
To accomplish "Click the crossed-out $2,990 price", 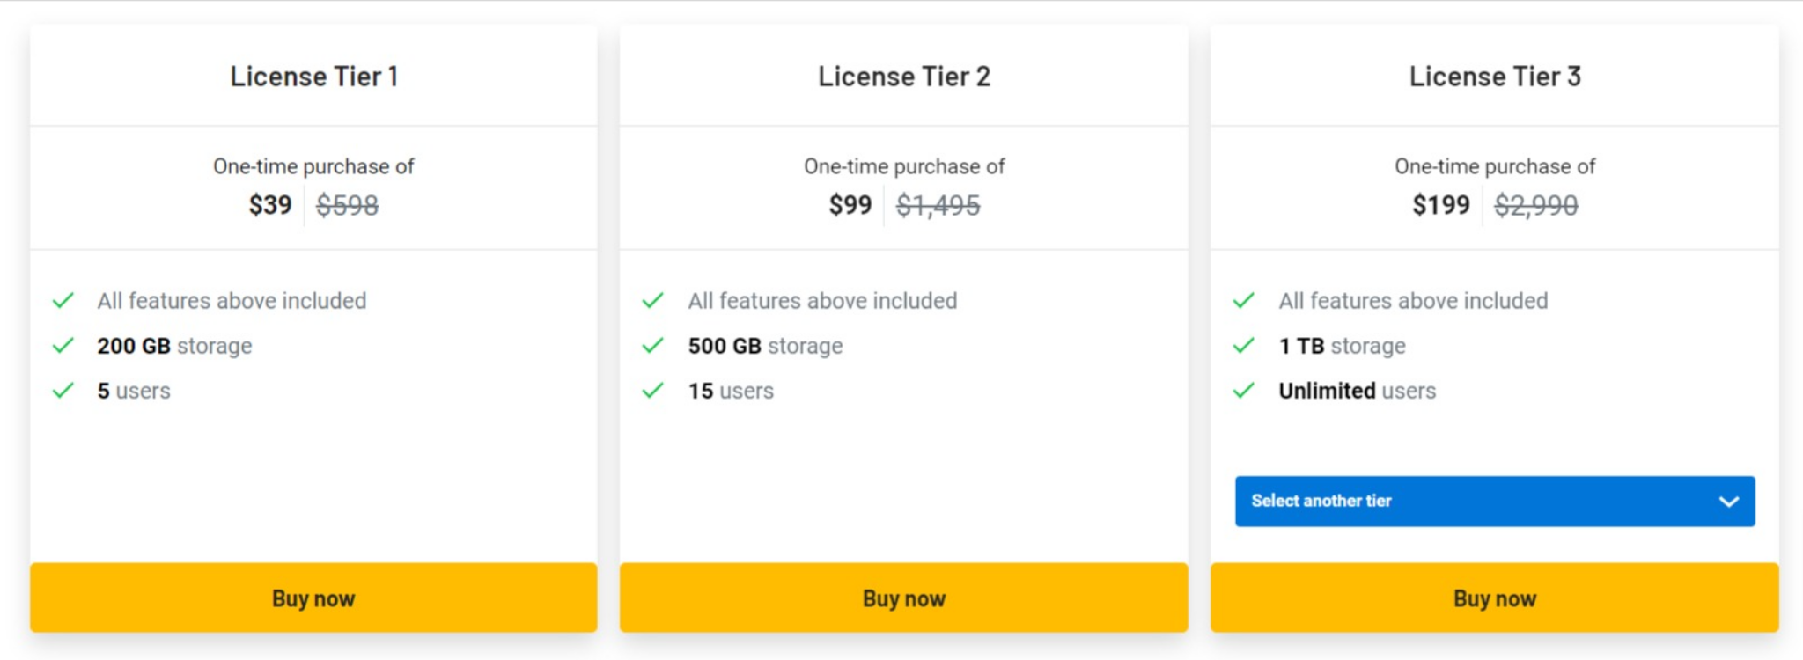I will pos(1536,205).
